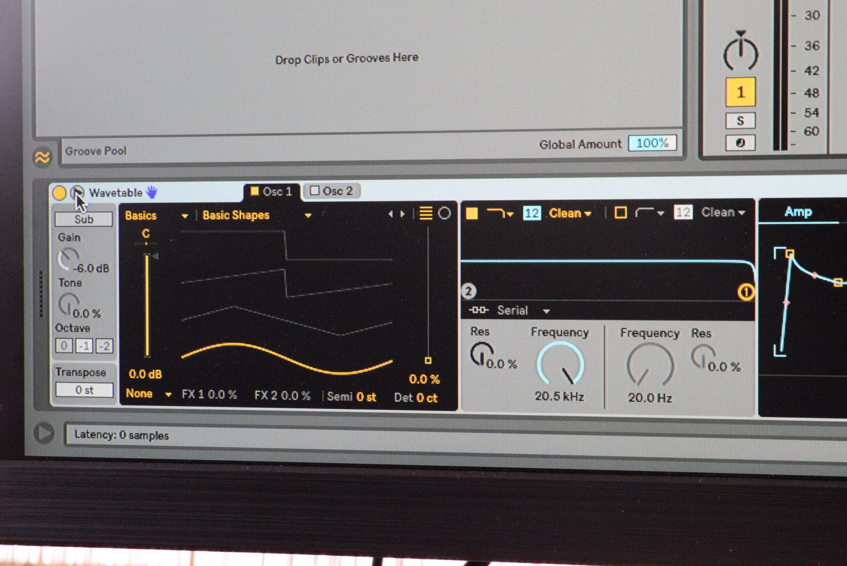The image size is (847, 566).
Task: Adjust Filter 1 Frequency knob 20.5 kHz
Action: click(561, 364)
